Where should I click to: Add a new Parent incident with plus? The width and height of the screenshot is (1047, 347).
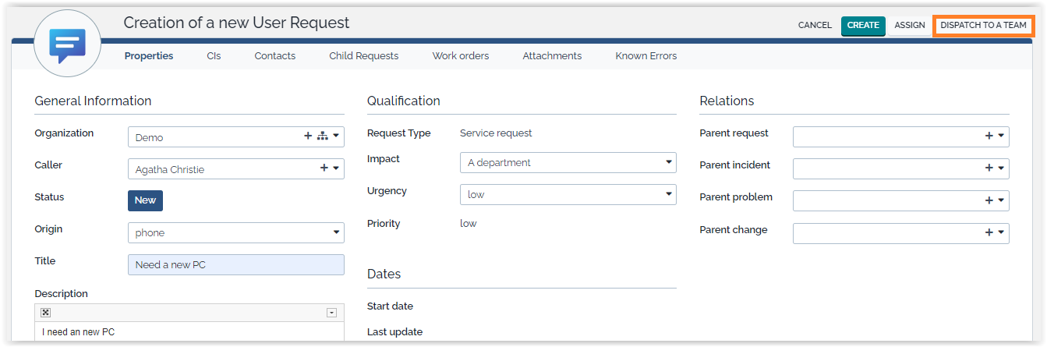point(989,168)
